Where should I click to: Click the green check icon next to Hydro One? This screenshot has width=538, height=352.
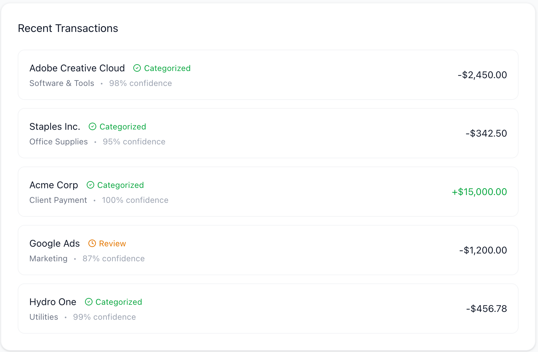tap(89, 302)
